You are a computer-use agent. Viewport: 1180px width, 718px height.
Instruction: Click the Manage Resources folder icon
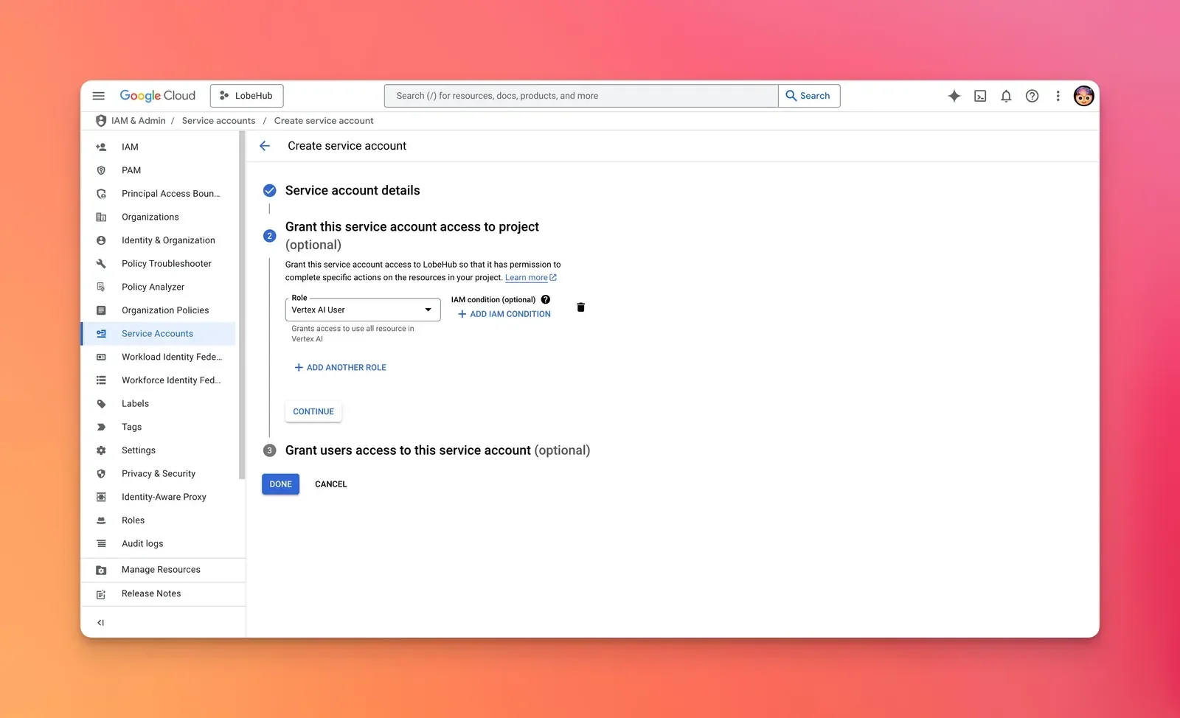pos(101,570)
